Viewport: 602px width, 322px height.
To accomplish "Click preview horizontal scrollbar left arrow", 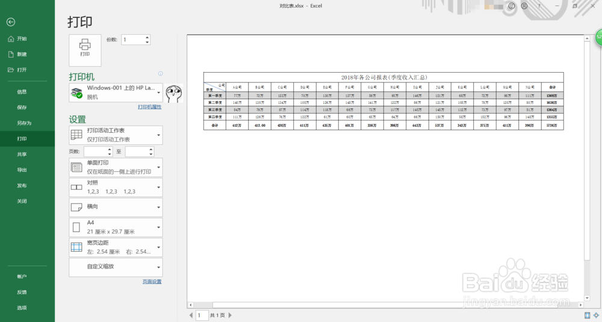I will click(190, 305).
